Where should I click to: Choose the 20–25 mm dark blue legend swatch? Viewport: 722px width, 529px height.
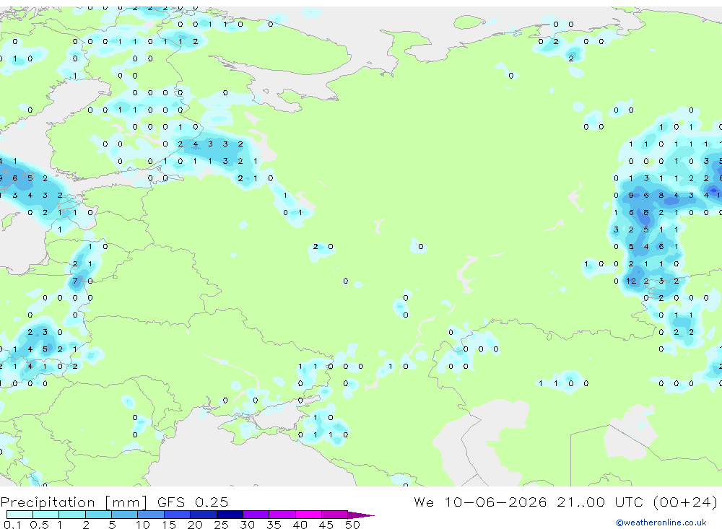203,515
